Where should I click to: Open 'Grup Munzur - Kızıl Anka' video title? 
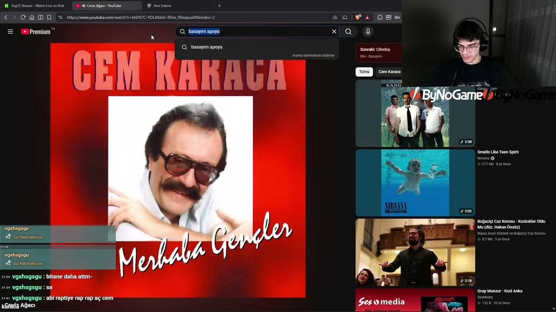coord(500,291)
